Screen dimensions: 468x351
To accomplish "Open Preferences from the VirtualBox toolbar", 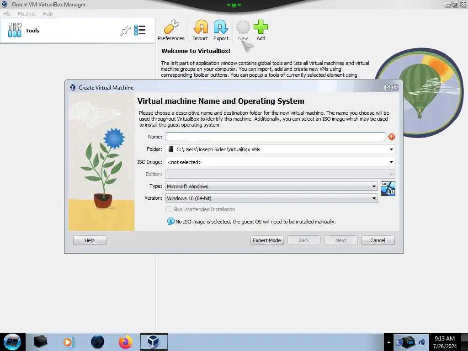I will coord(171,31).
